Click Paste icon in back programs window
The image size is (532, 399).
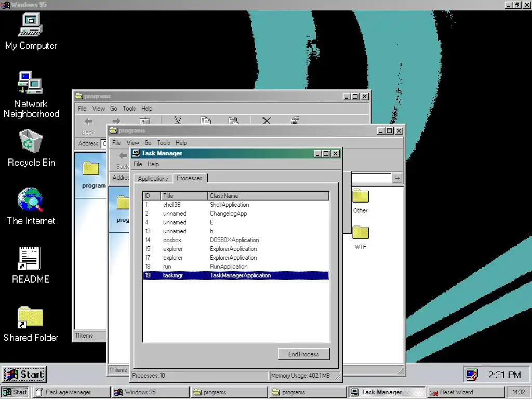click(x=233, y=121)
